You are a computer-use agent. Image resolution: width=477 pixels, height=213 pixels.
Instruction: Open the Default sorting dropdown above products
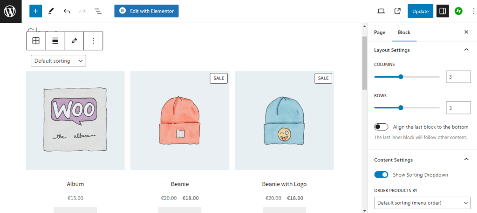coord(58,61)
